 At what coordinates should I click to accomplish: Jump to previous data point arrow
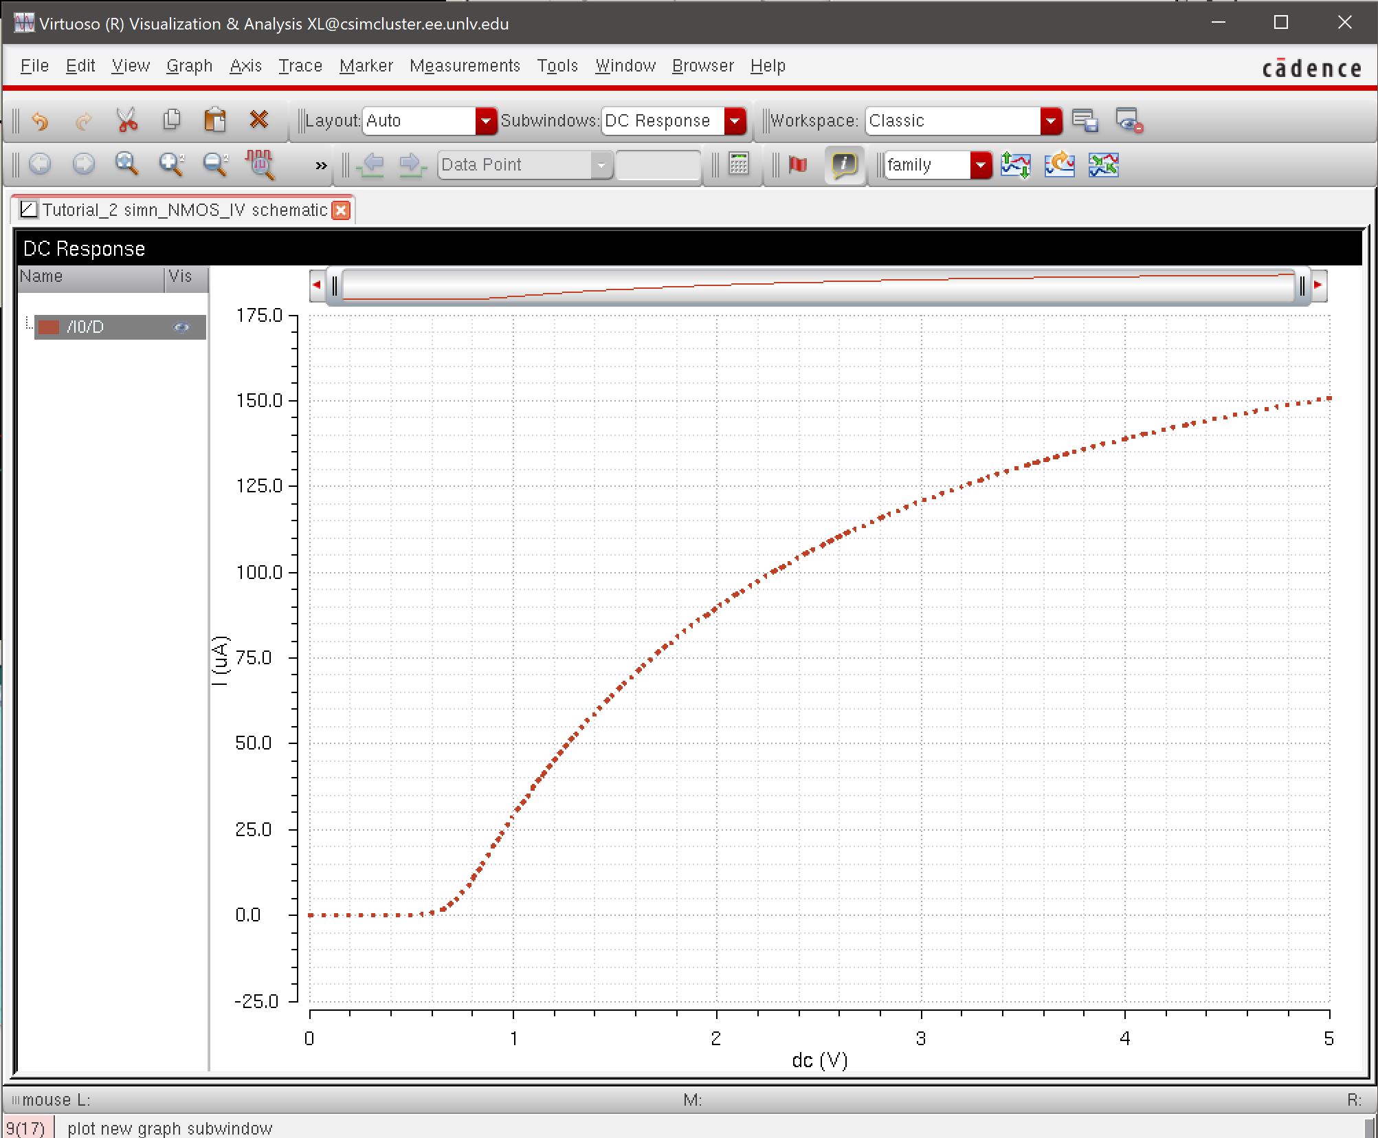(372, 165)
